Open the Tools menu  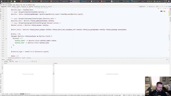(24, 5)
